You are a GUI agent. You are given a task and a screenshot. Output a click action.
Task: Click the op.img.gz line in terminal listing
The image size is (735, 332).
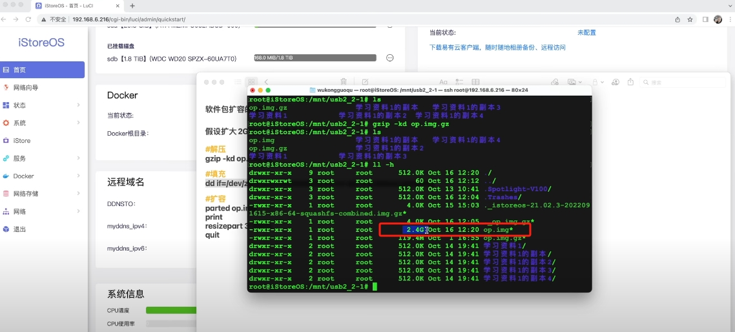tap(387, 238)
